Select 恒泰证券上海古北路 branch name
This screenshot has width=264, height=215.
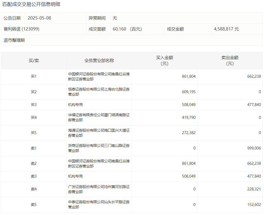click(99, 92)
